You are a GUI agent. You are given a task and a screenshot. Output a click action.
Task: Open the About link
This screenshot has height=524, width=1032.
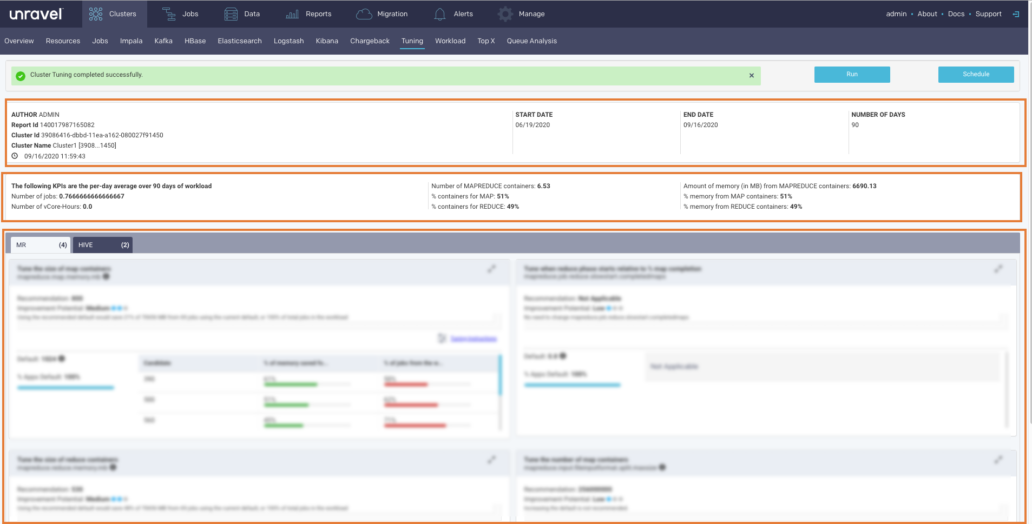tap(927, 14)
